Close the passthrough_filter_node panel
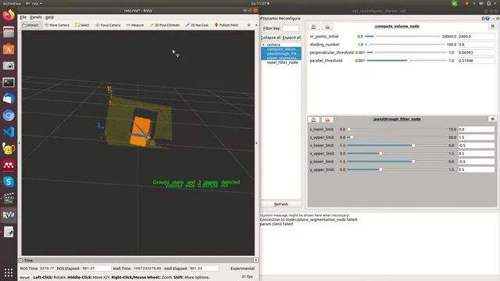Image resolution: width=500 pixels, height=281 pixels. [x=492, y=119]
